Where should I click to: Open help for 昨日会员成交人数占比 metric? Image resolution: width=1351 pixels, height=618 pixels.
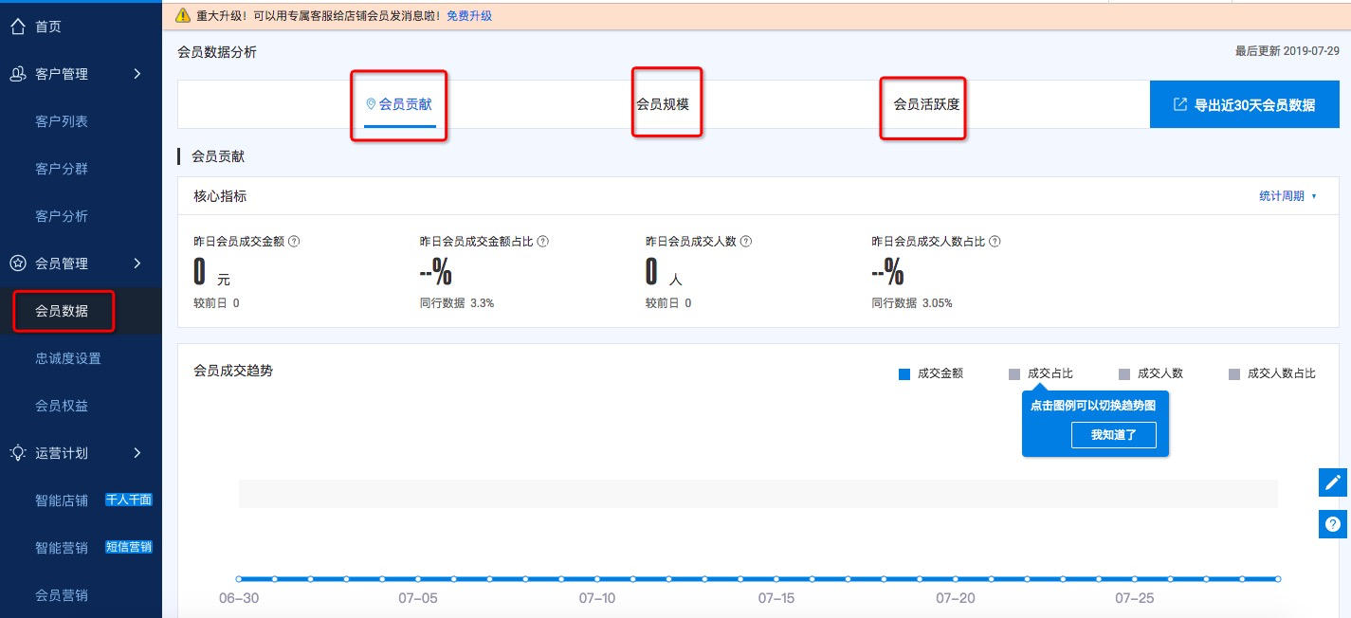(995, 242)
